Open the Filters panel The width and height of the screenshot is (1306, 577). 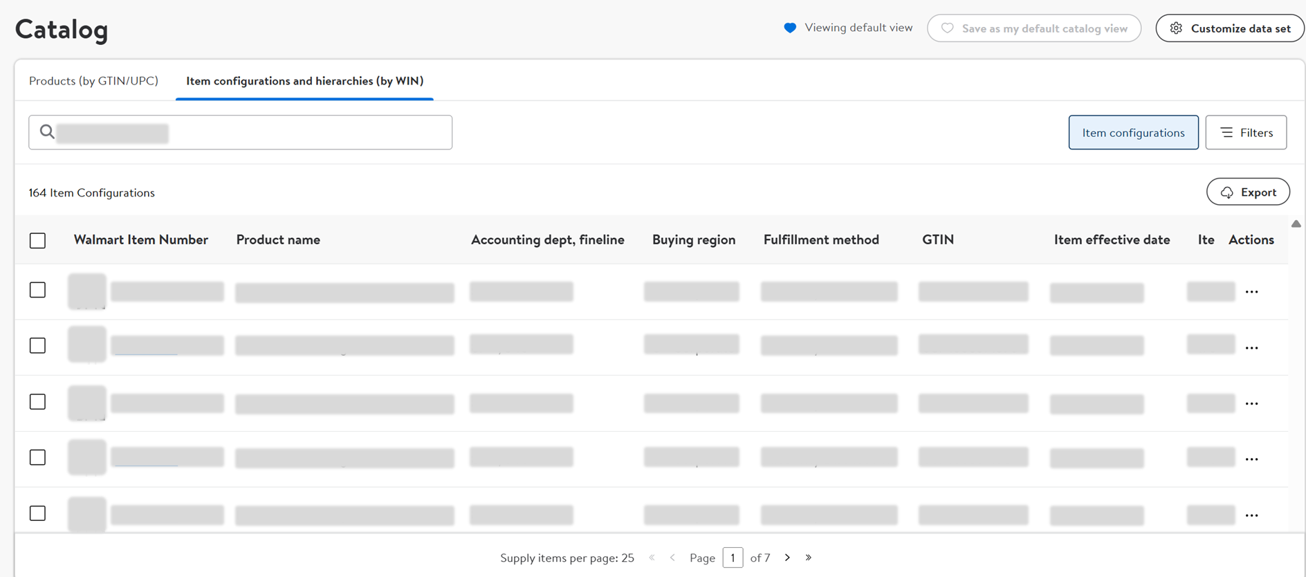click(x=1246, y=132)
